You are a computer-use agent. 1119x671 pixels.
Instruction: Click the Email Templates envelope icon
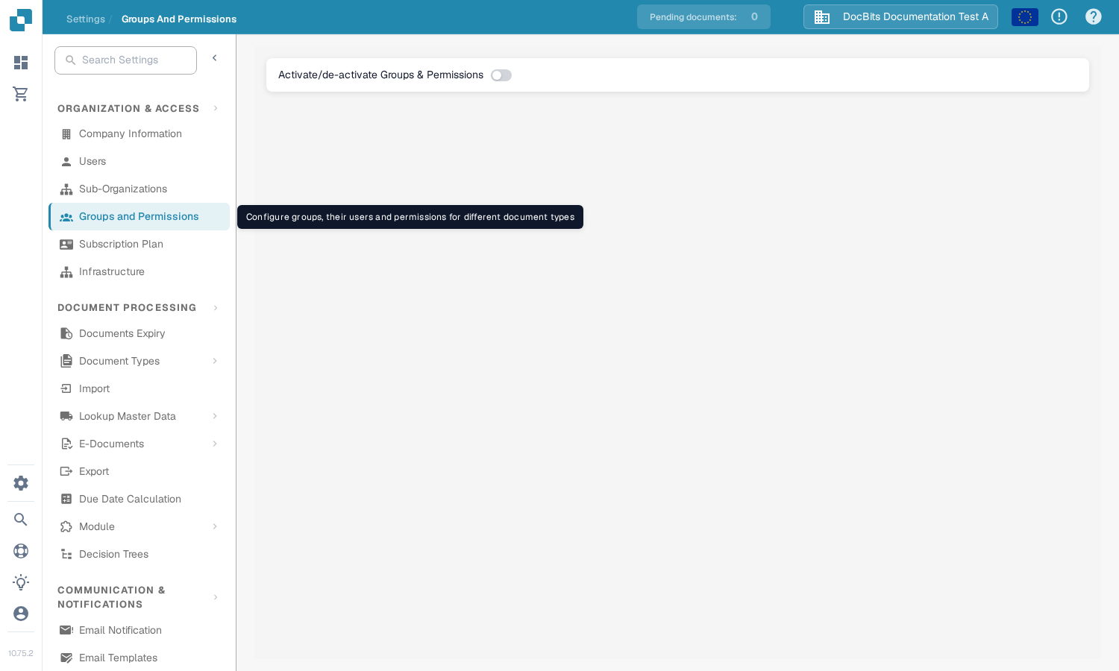click(x=66, y=658)
